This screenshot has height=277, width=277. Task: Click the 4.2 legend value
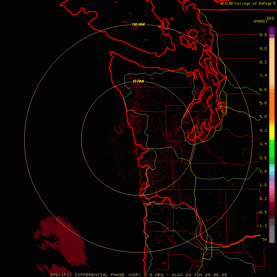pyautogui.click(x=263, y=130)
